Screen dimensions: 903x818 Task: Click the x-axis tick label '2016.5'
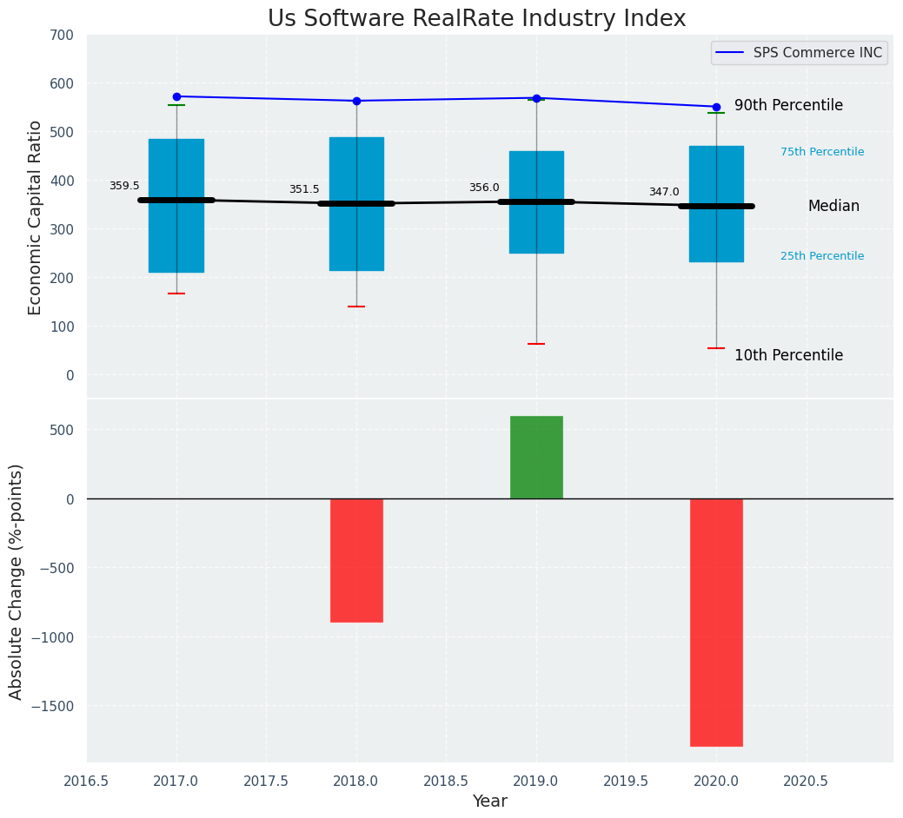coord(86,782)
